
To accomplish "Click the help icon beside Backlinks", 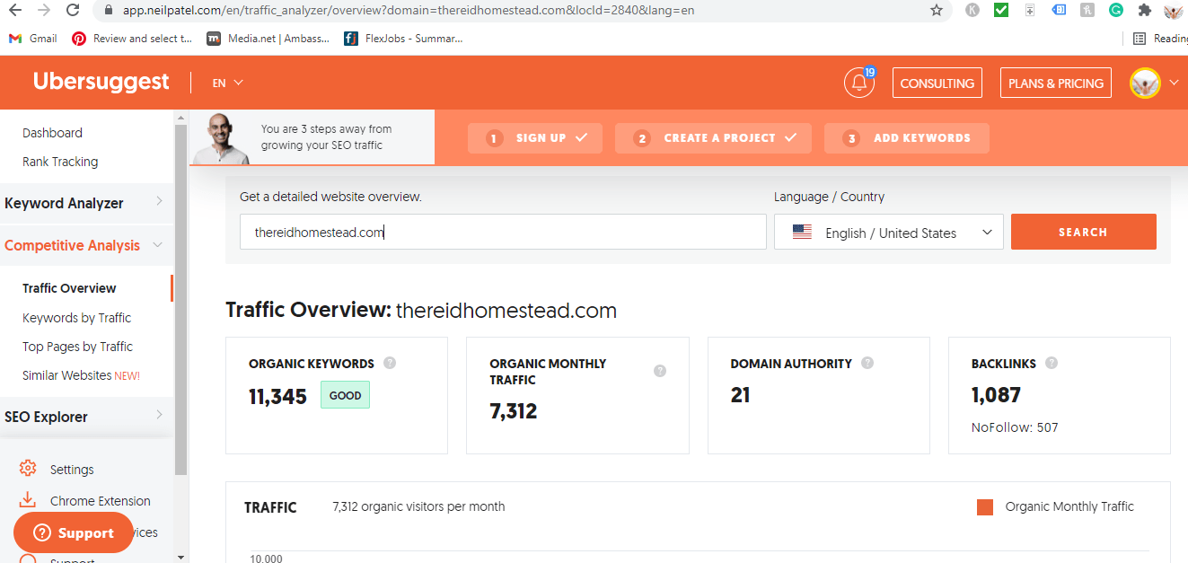I will 1052,363.
